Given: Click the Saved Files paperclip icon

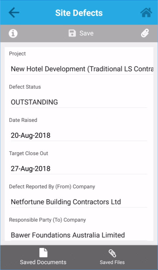Looking at the screenshot, I should pyautogui.click(x=112, y=254).
